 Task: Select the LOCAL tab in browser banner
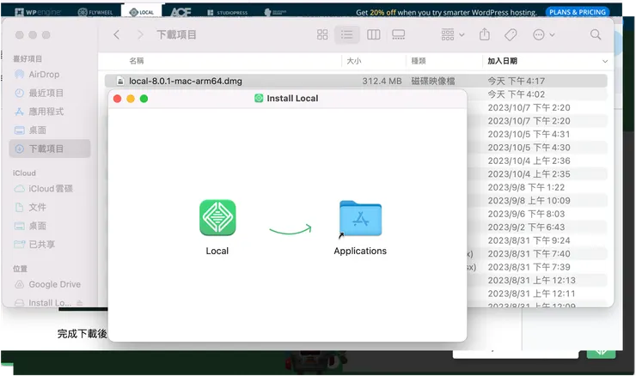pyautogui.click(x=141, y=12)
